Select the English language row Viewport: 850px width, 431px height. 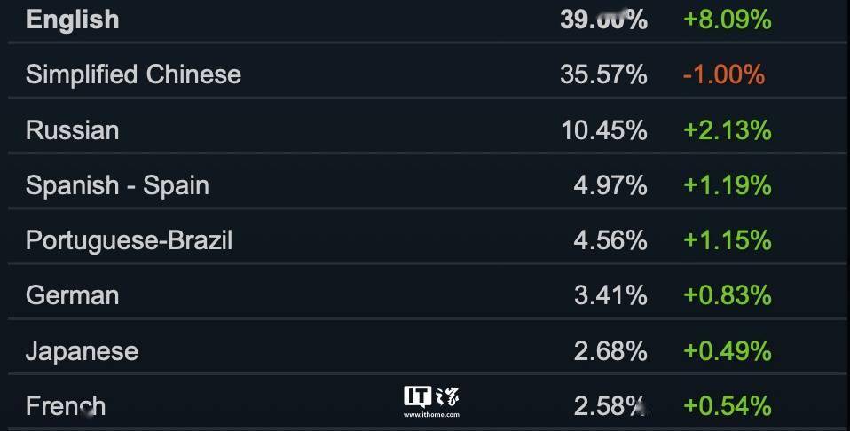coord(427,20)
